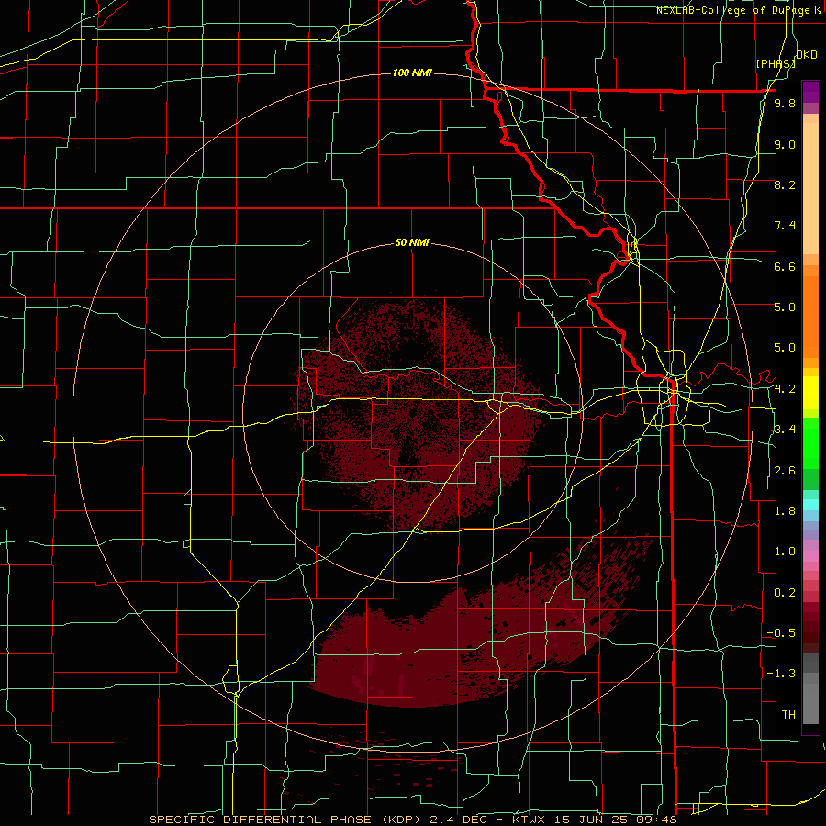Click the DKD label above the color bar
The width and height of the screenshot is (826, 826).
(x=806, y=55)
